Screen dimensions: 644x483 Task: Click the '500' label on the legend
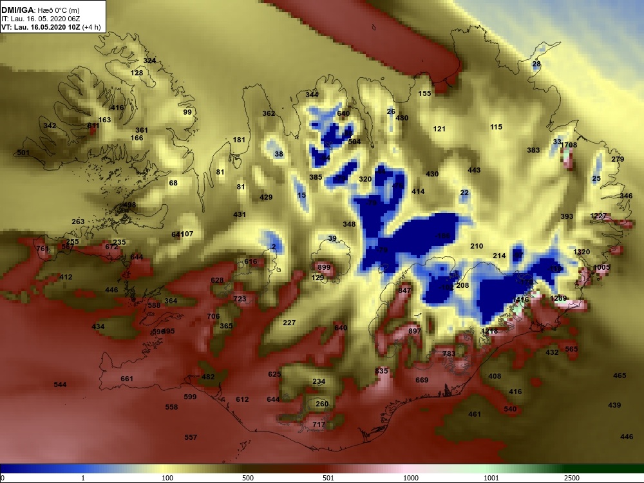pyautogui.click(x=248, y=478)
